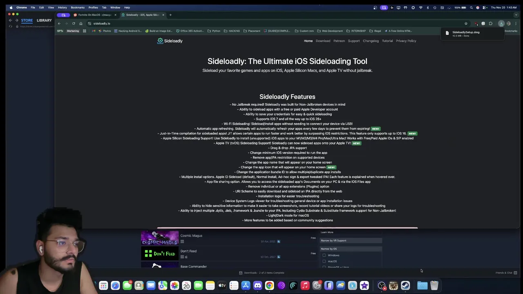Expand the Placement bookmarks folder
This screenshot has height=294, width=523.
tap(251, 31)
